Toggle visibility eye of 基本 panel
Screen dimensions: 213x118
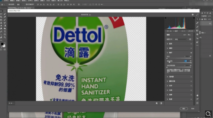[191, 44]
